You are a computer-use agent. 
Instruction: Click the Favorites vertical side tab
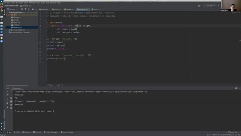pos(4,125)
